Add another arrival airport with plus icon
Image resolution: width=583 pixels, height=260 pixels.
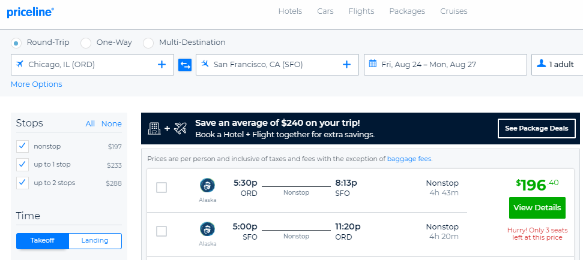(x=346, y=65)
